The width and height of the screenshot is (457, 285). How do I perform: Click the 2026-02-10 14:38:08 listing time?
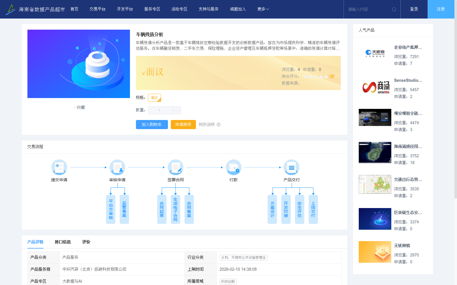coord(238,269)
